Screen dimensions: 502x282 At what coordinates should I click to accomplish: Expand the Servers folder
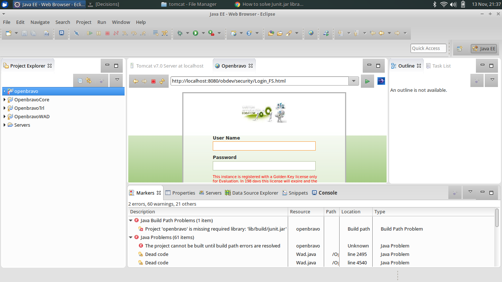(x=4, y=125)
